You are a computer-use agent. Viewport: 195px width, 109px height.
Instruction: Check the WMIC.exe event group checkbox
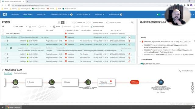click(x=3, y=34)
